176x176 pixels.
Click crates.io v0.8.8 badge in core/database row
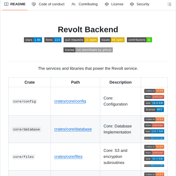click(154, 119)
